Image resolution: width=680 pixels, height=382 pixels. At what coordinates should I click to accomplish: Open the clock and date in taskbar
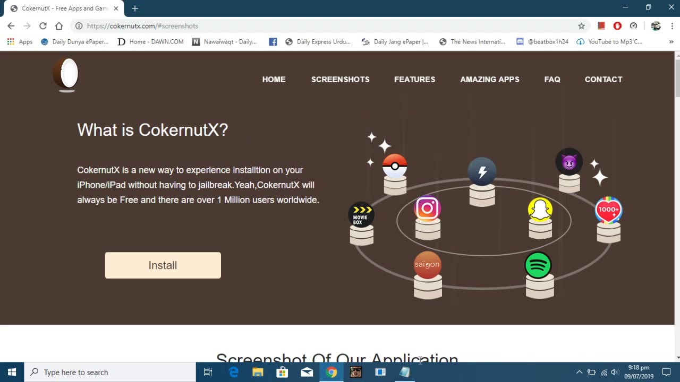pyautogui.click(x=639, y=372)
